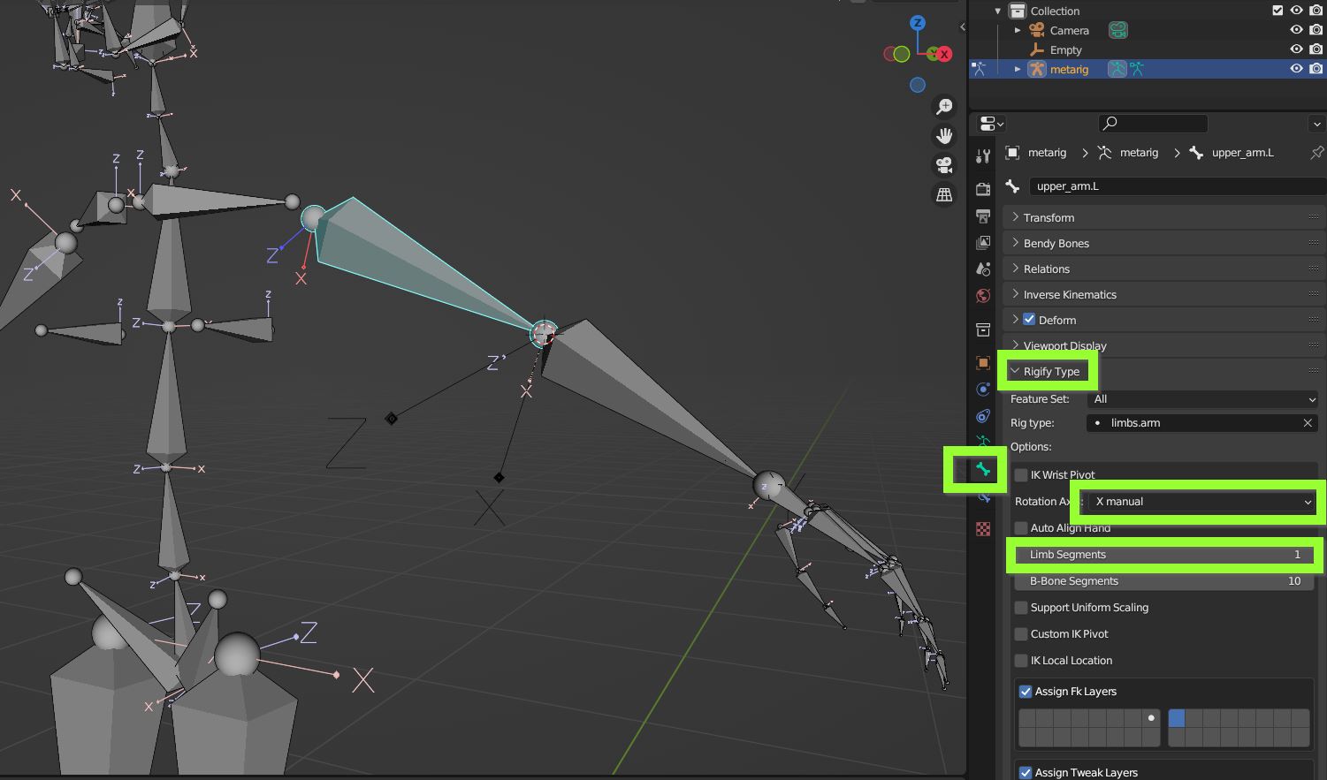Open the properties editor type dropdown

[x=992, y=124]
